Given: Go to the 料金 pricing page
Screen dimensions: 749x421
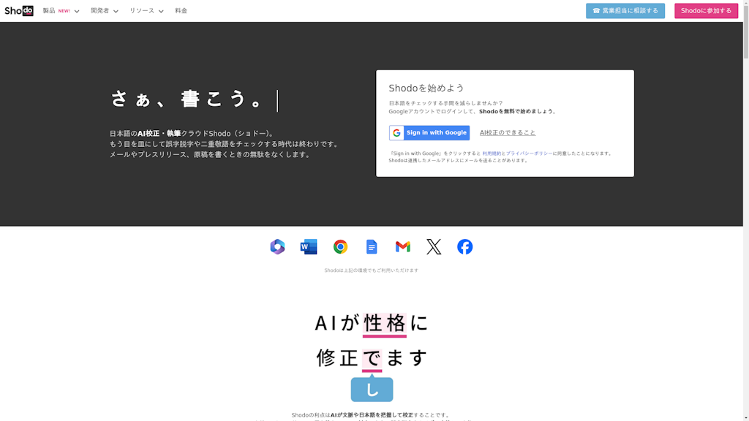Looking at the screenshot, I should pyautogui.click(x=181, y=11).
